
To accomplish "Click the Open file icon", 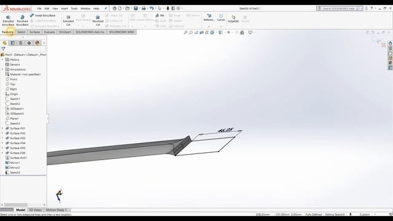I will 128,8.
